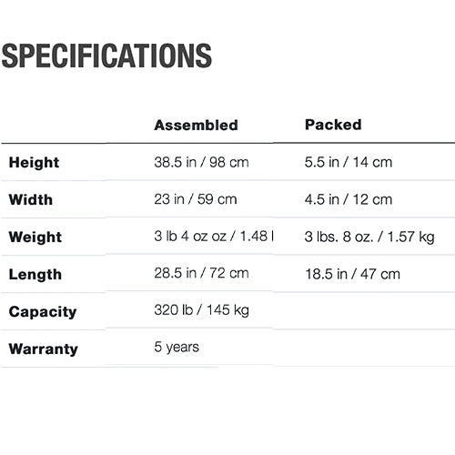Select packed width 4.5 in / 12 cm

pos(349,199)
